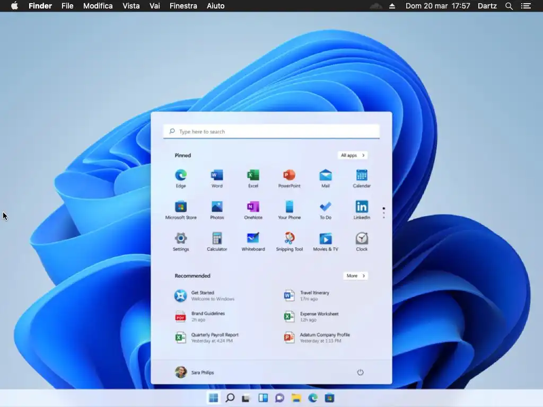Viewport: 543px width, 407px height.
Task: Open the Aiuto menu
Action: (x=215, y=6)
